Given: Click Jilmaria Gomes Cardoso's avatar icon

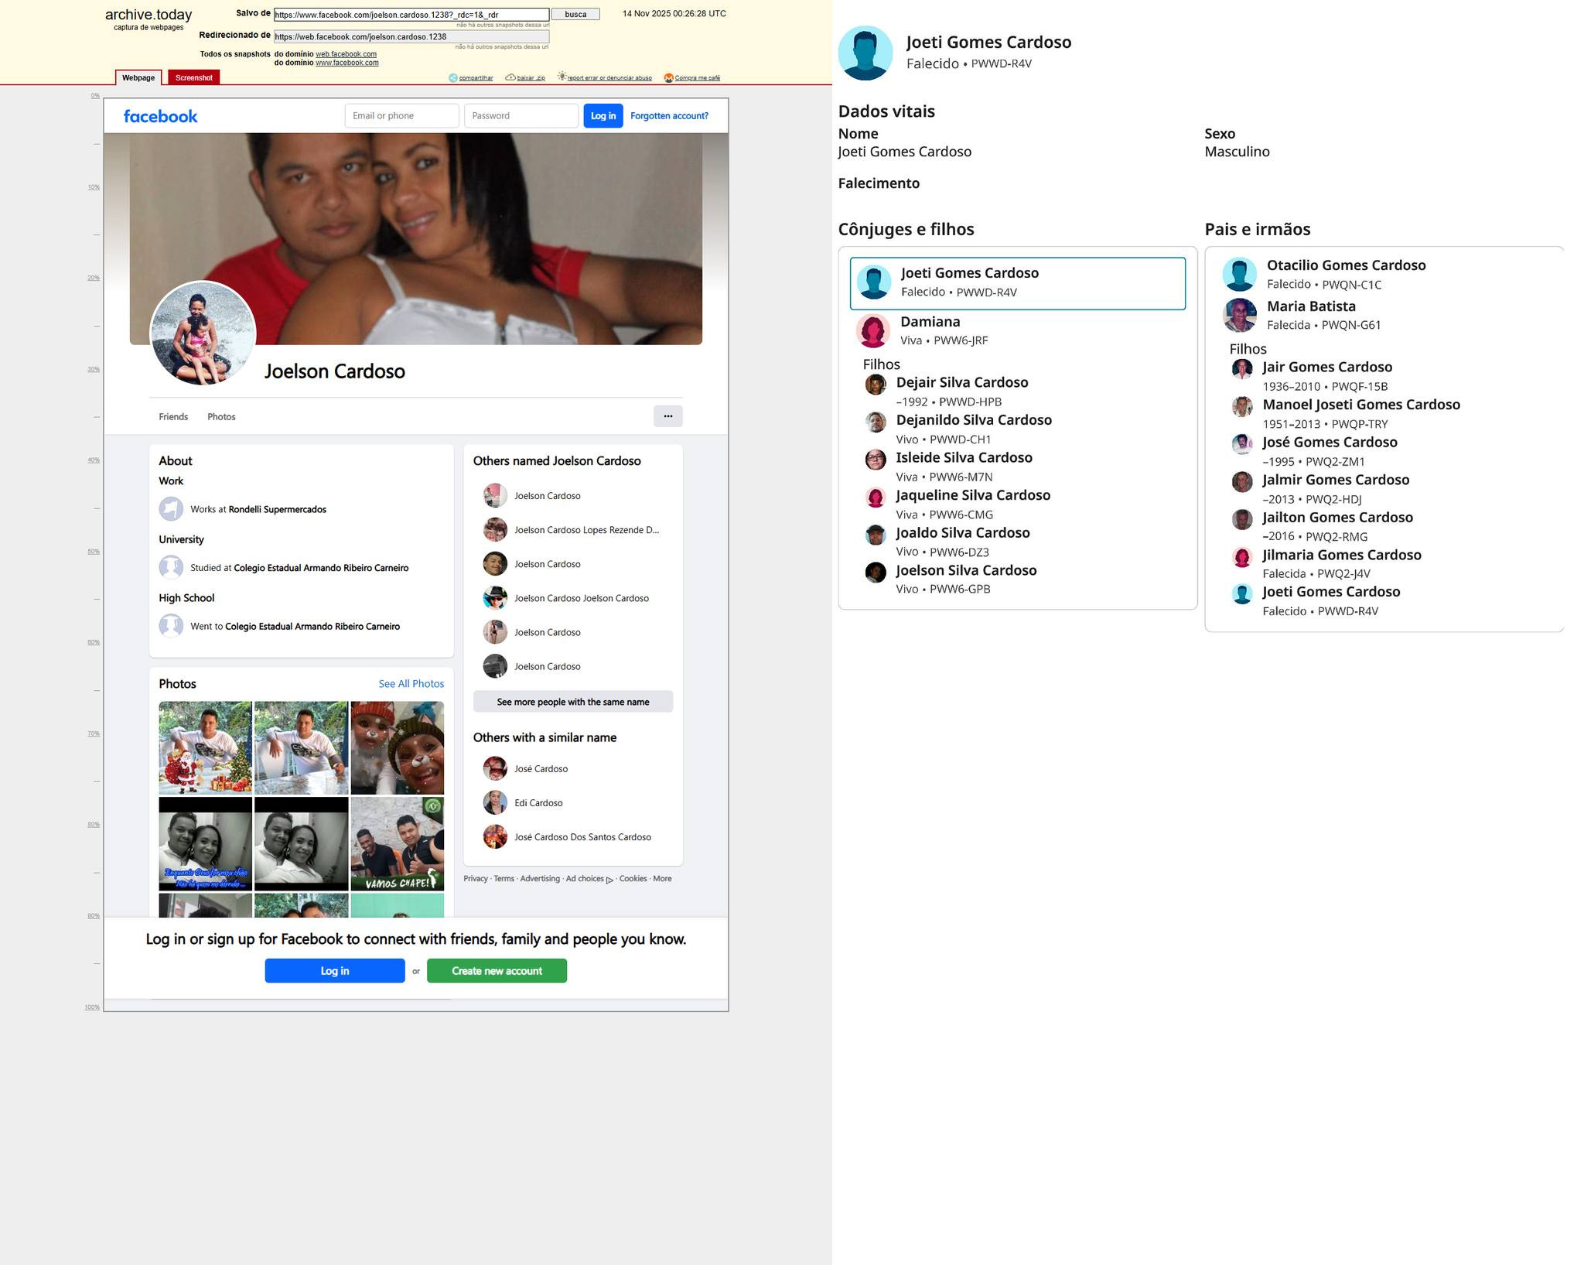Looking at the screenshot, I should (x=1242, y=557).
